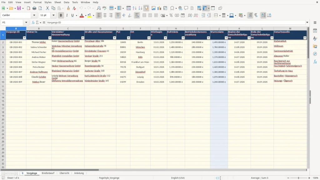The image size is (320, 180).
Task: Open Find and Replace icon
Action: click(x=98, y=8)
